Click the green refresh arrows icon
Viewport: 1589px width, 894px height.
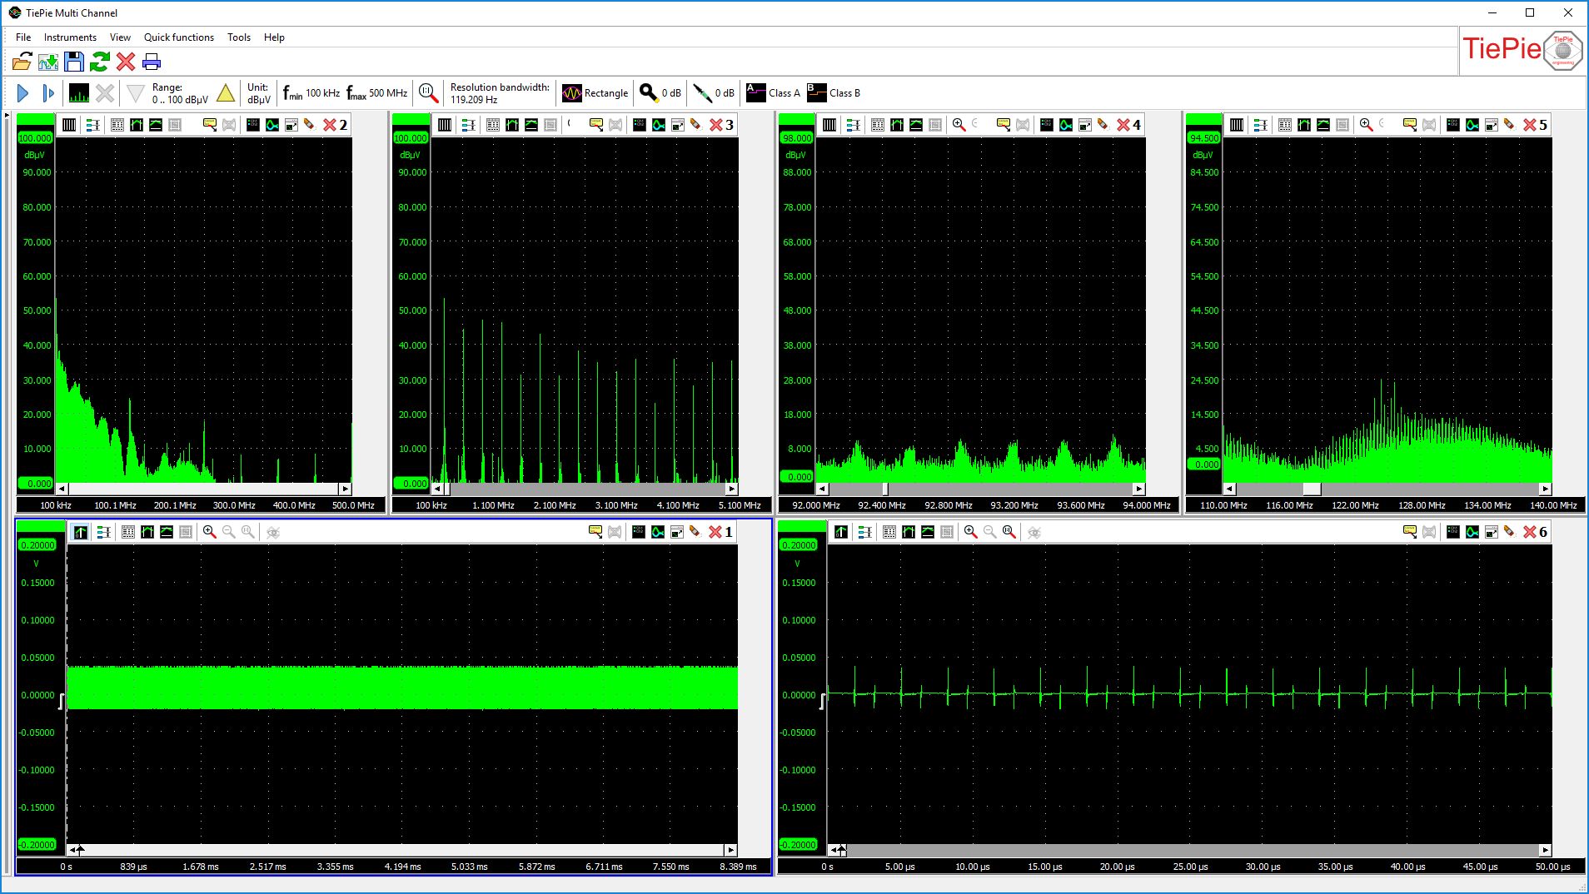click(100, 62)
